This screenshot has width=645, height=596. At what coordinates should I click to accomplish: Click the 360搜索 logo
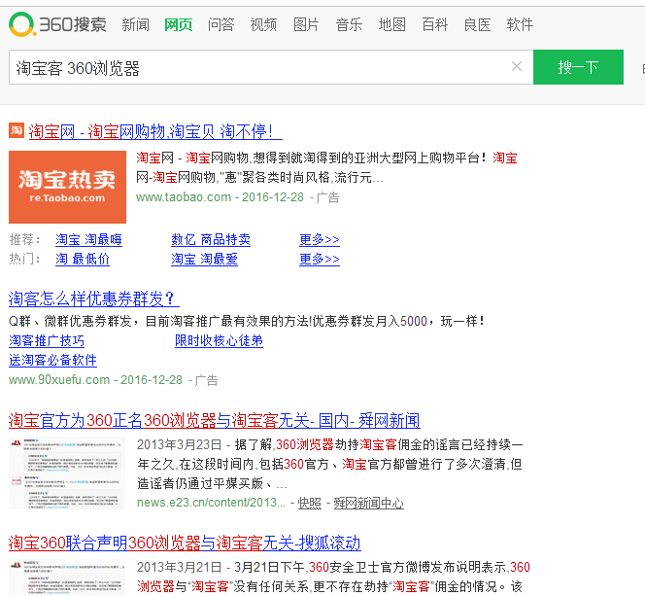point(57,24)
